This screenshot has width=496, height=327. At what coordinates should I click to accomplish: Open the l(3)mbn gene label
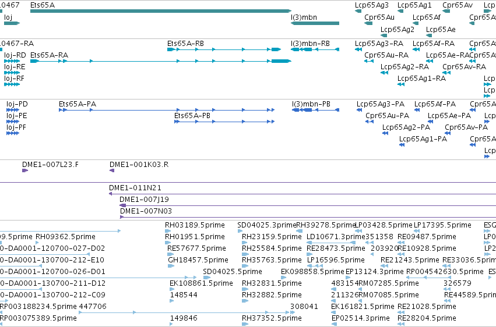pos(304,17)
